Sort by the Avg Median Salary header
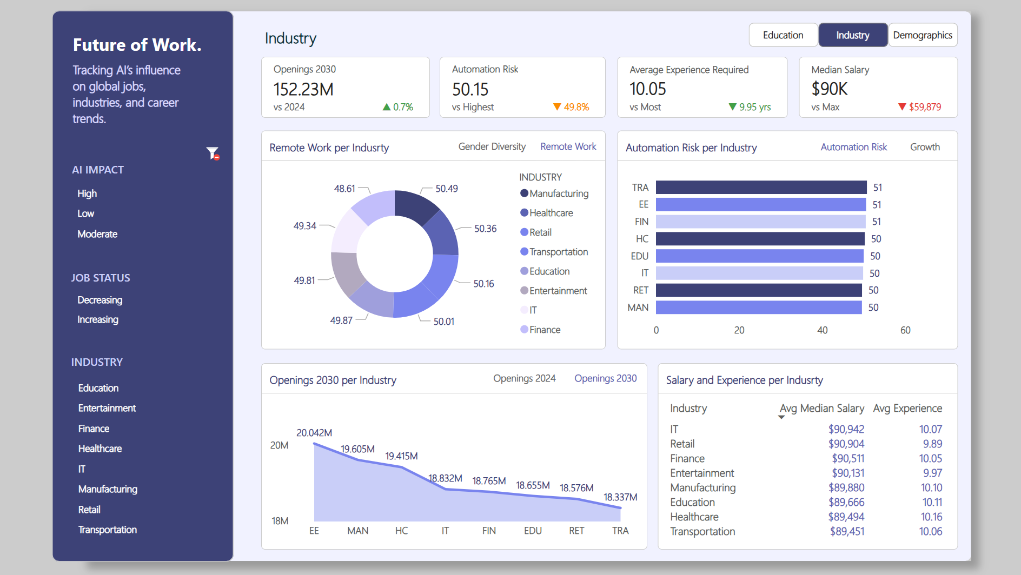The width and height of the screenshot is (1021, 575). click(x=821, y=408)
